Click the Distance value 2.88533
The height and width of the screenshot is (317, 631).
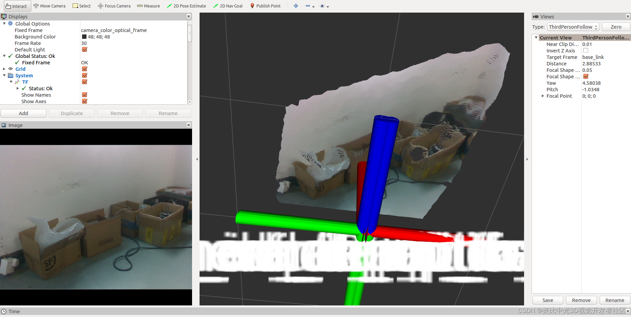(x=591, y=64)
